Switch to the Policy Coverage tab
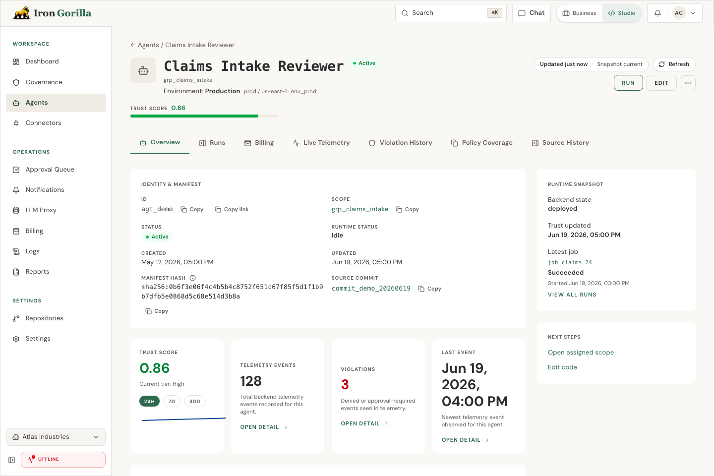 coord(481,143)
